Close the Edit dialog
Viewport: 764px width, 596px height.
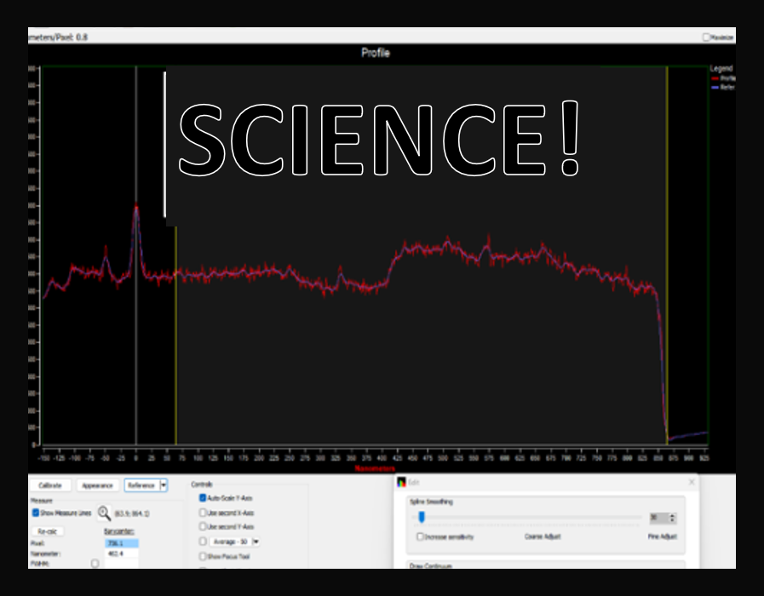pyautogui.click(x=691, y=482)
